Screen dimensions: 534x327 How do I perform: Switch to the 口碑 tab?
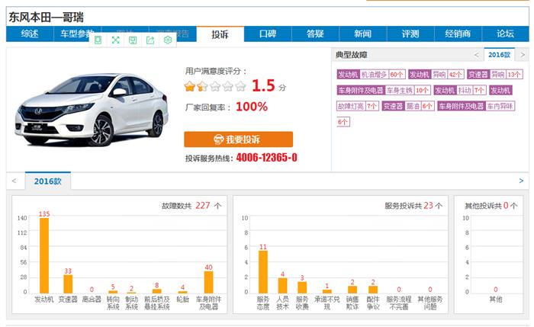[x=268, y=34]
